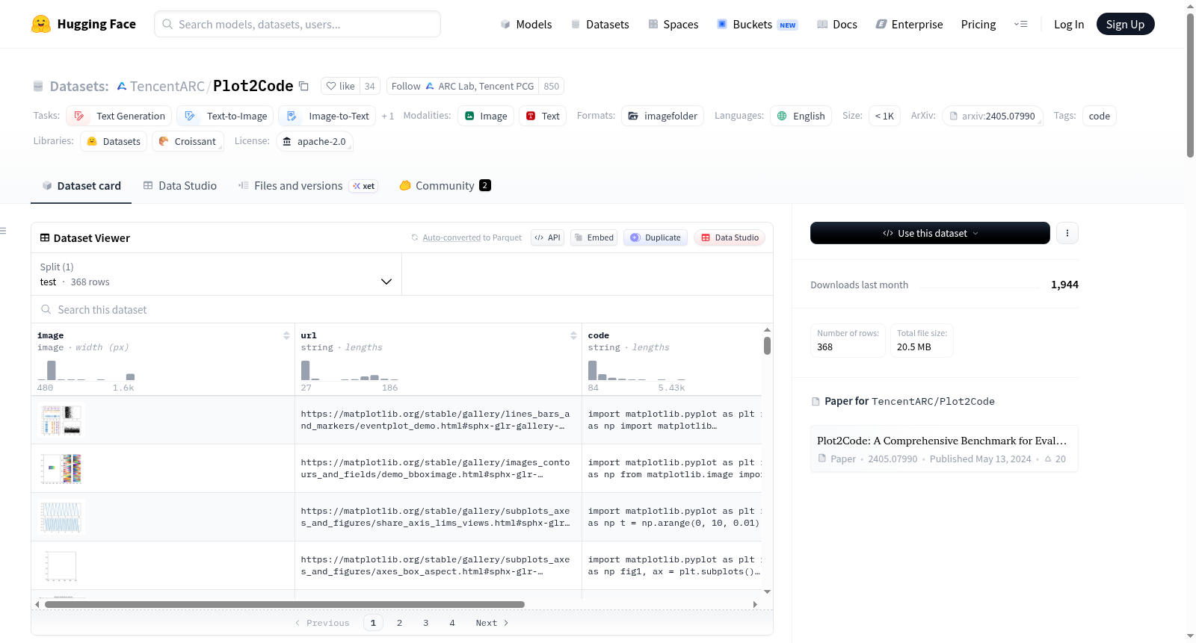Click the dataset table vertical scrollbar
Image resolution: width=1196 pixels, height=643 pixels.
tap(767, 346)
